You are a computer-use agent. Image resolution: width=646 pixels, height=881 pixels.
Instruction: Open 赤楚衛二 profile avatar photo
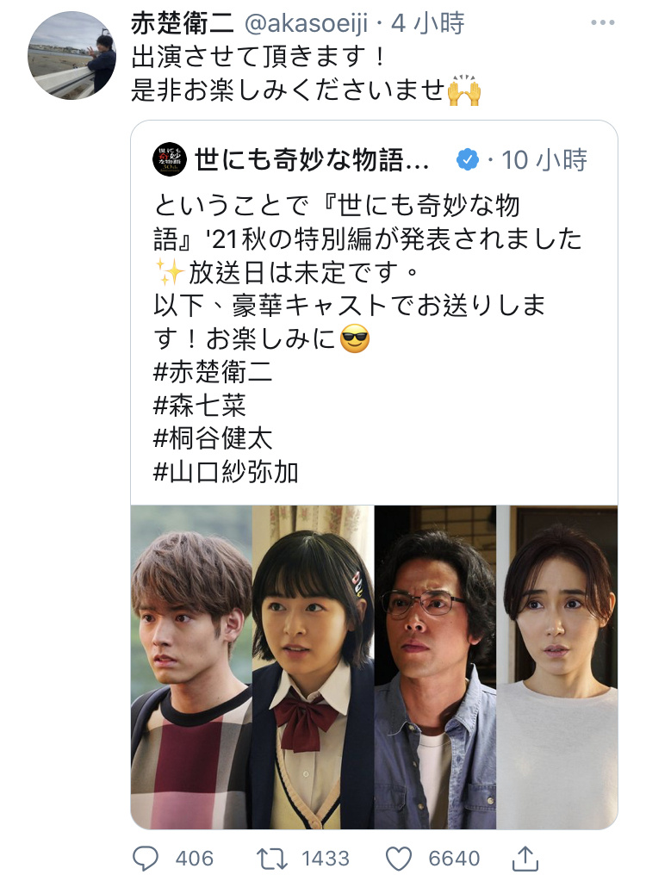coord(71,55)
